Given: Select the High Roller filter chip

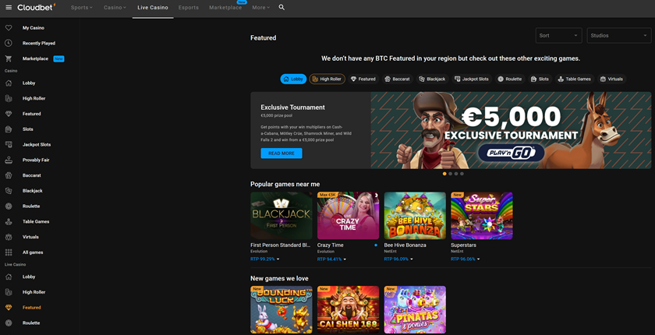Looking at the screenshot, I should tap(327, 79).
